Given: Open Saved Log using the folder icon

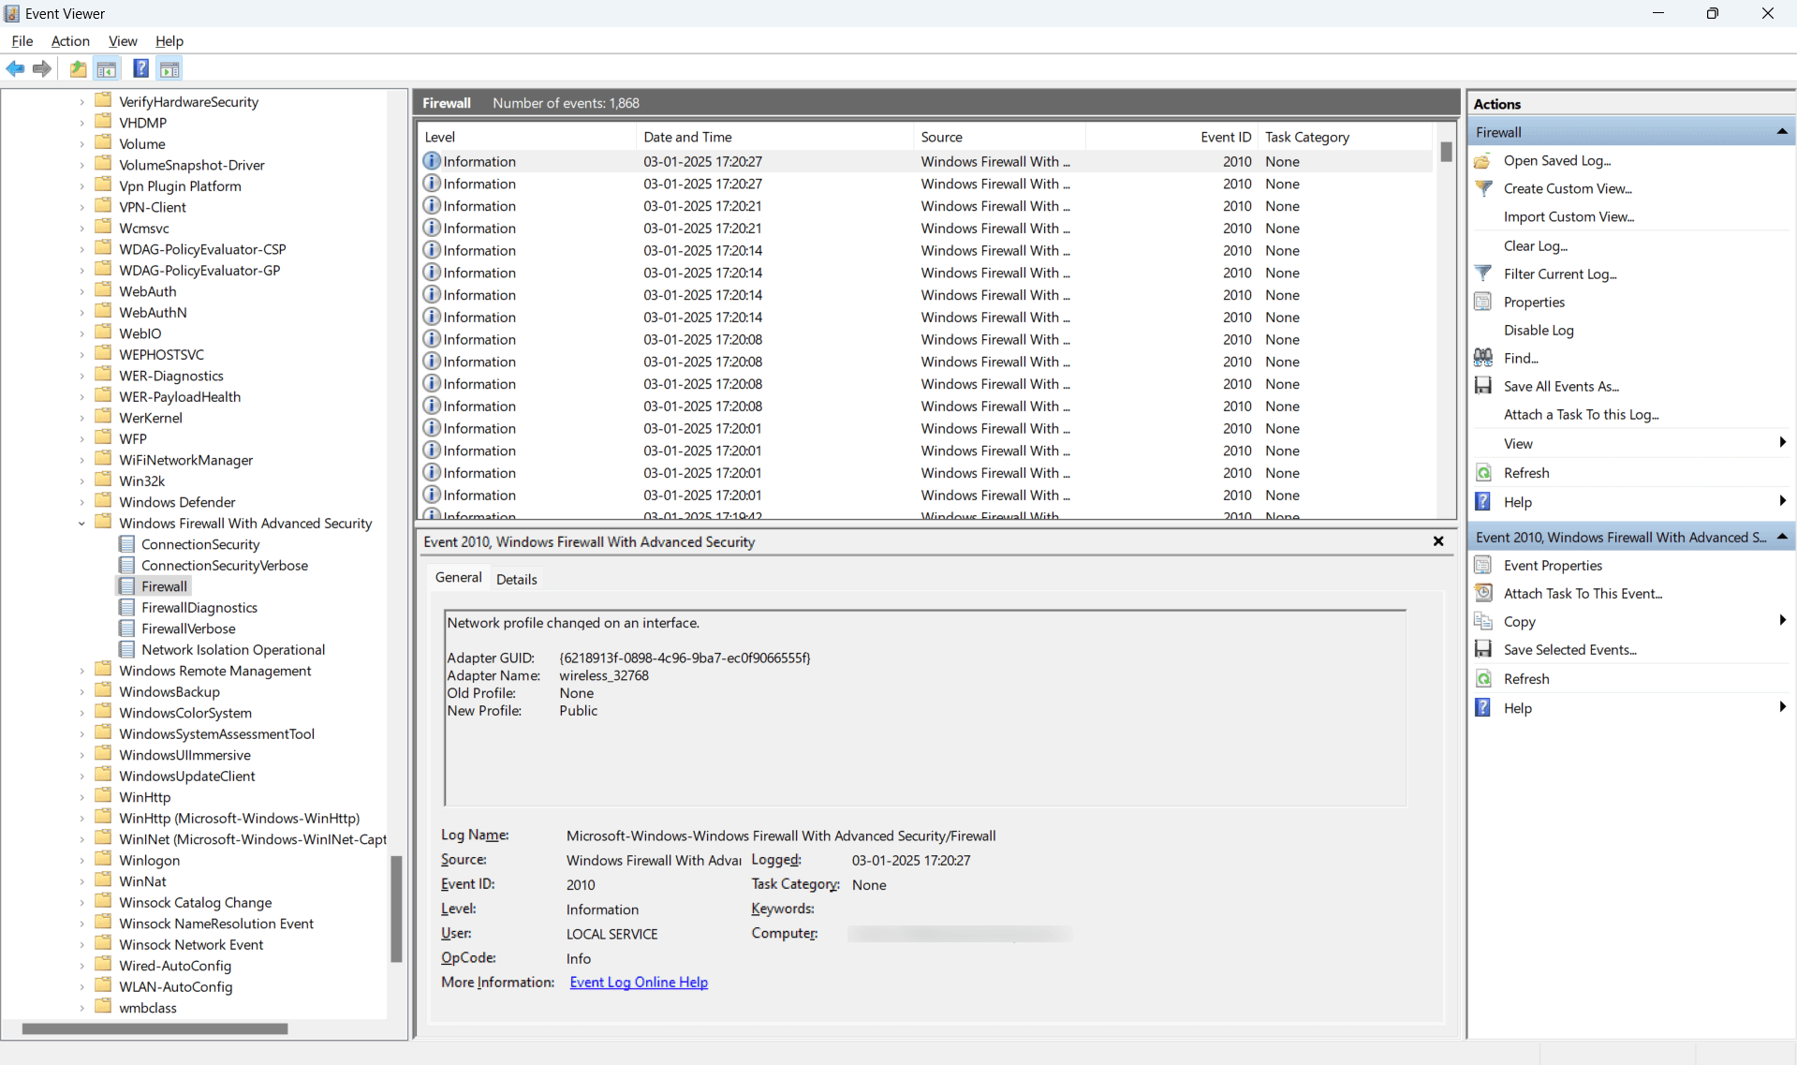Looking at the screenshot, I should click(1483, 160).
